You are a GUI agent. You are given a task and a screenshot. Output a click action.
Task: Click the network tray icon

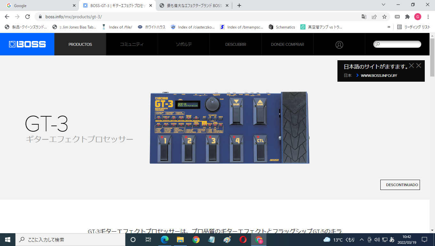[x=384, y=240]
